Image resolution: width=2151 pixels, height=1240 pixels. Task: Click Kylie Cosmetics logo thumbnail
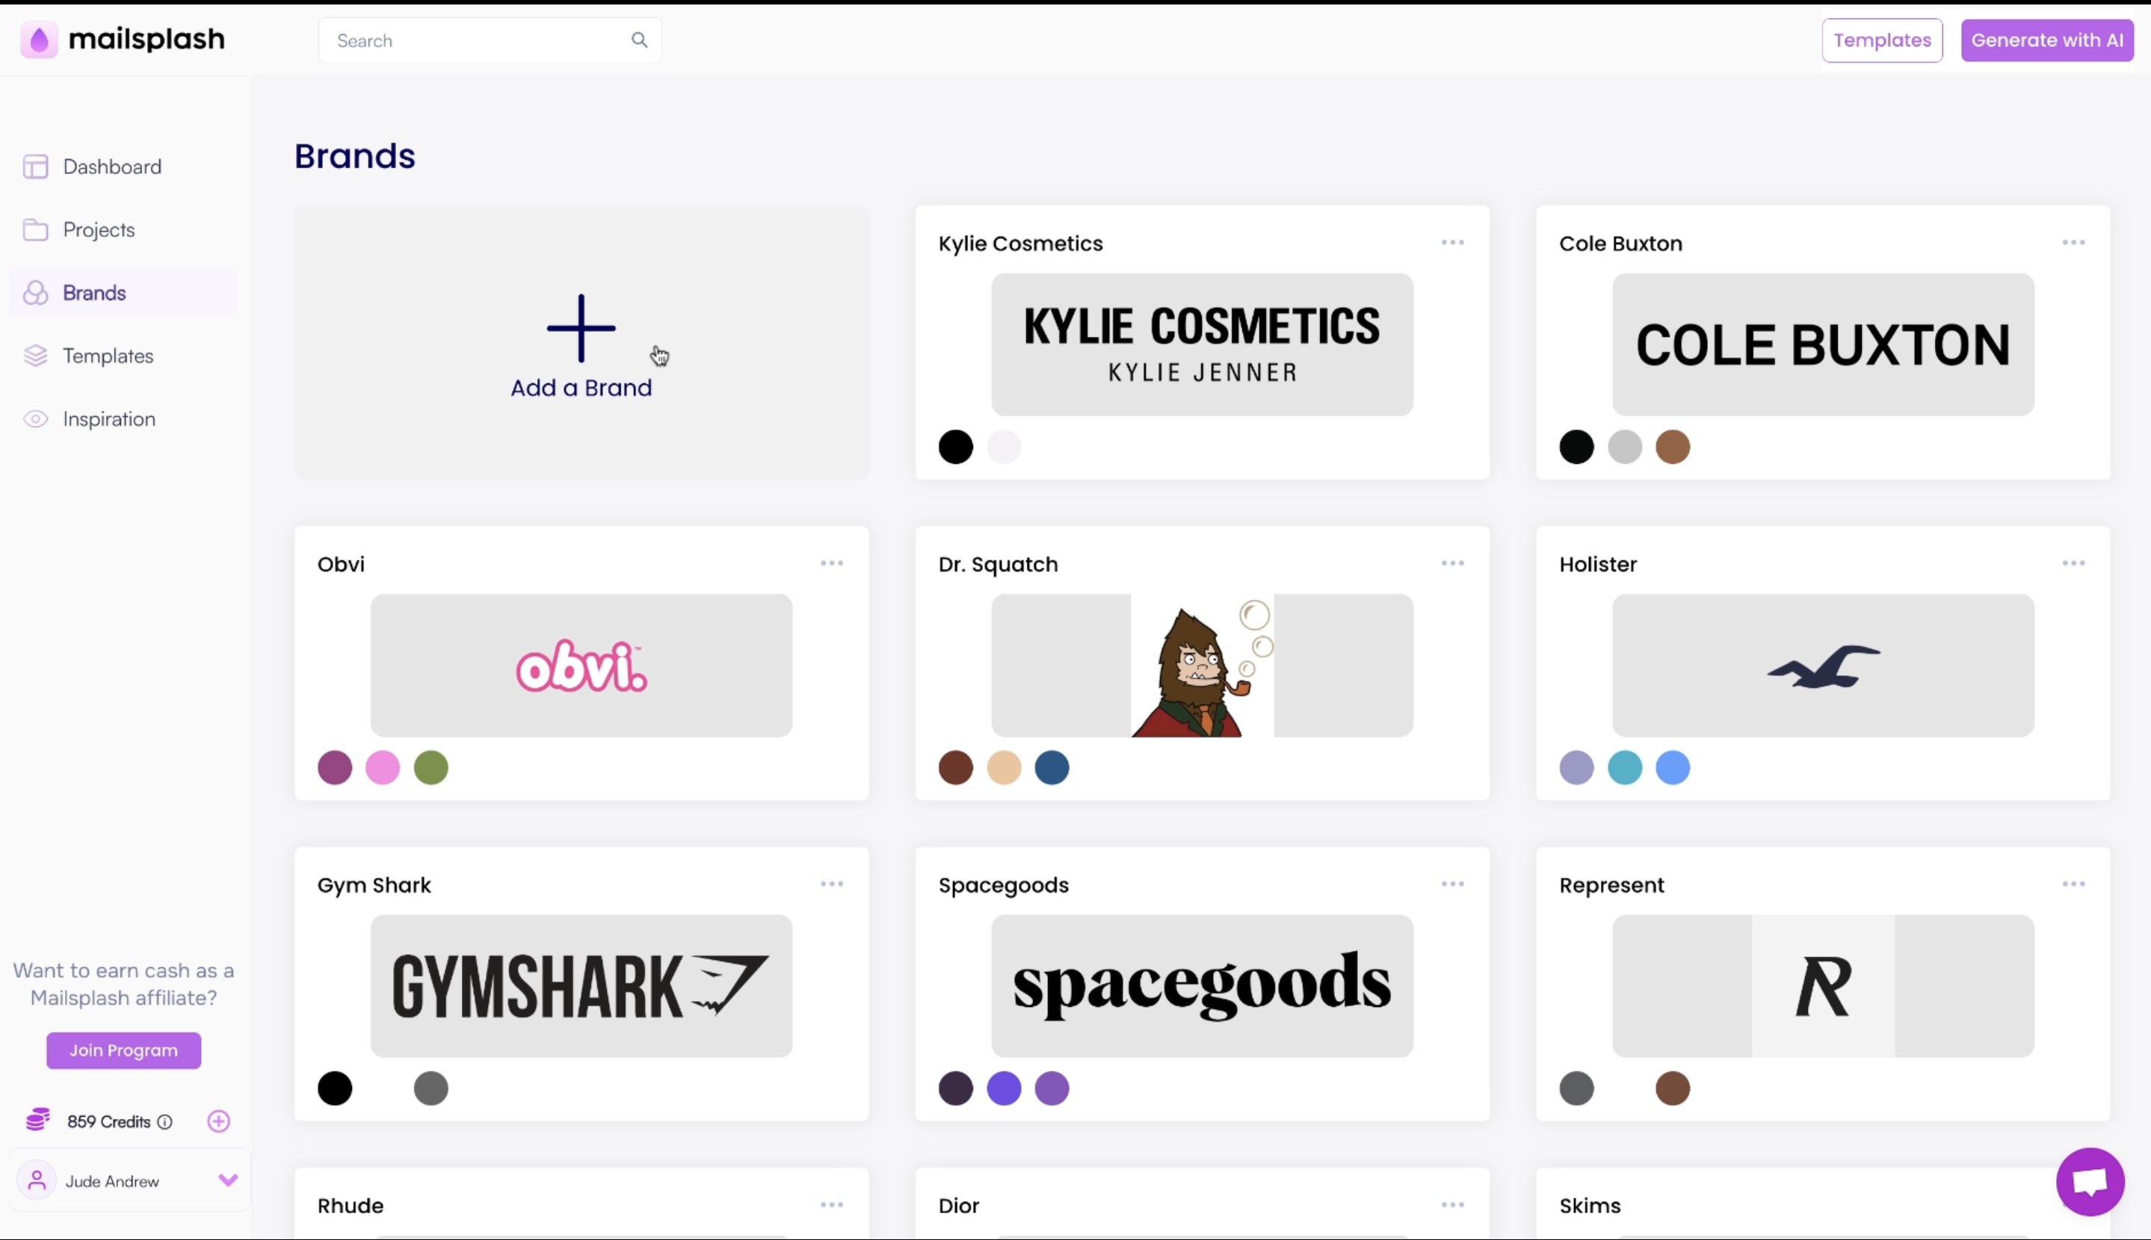point(1202,344)
